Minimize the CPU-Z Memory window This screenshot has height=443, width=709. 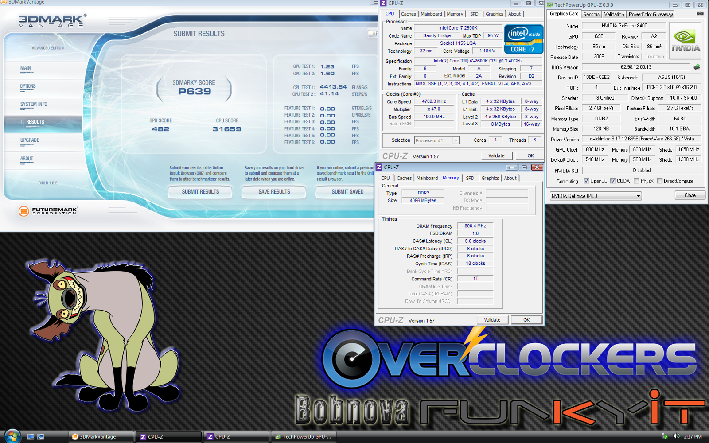pos(512,167)
